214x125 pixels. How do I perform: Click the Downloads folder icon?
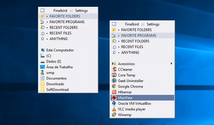tap(42, 84)
